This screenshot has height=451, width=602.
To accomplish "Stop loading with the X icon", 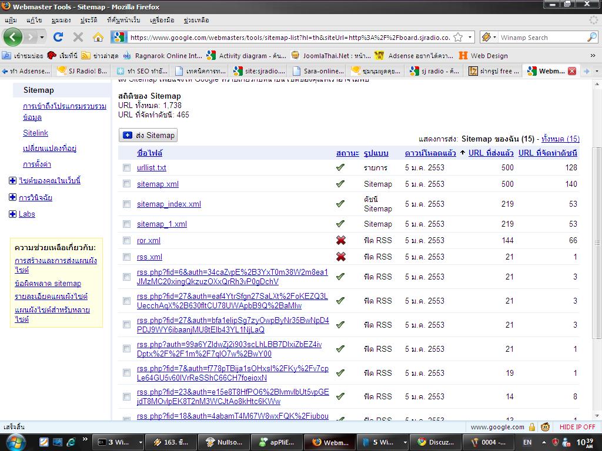I will (x=78, y=37).
